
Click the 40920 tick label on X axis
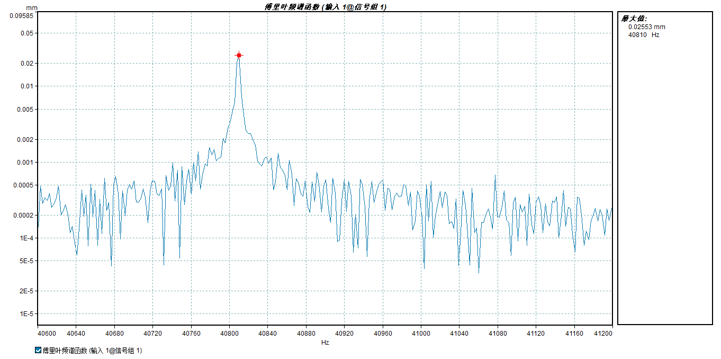point(344,334)
